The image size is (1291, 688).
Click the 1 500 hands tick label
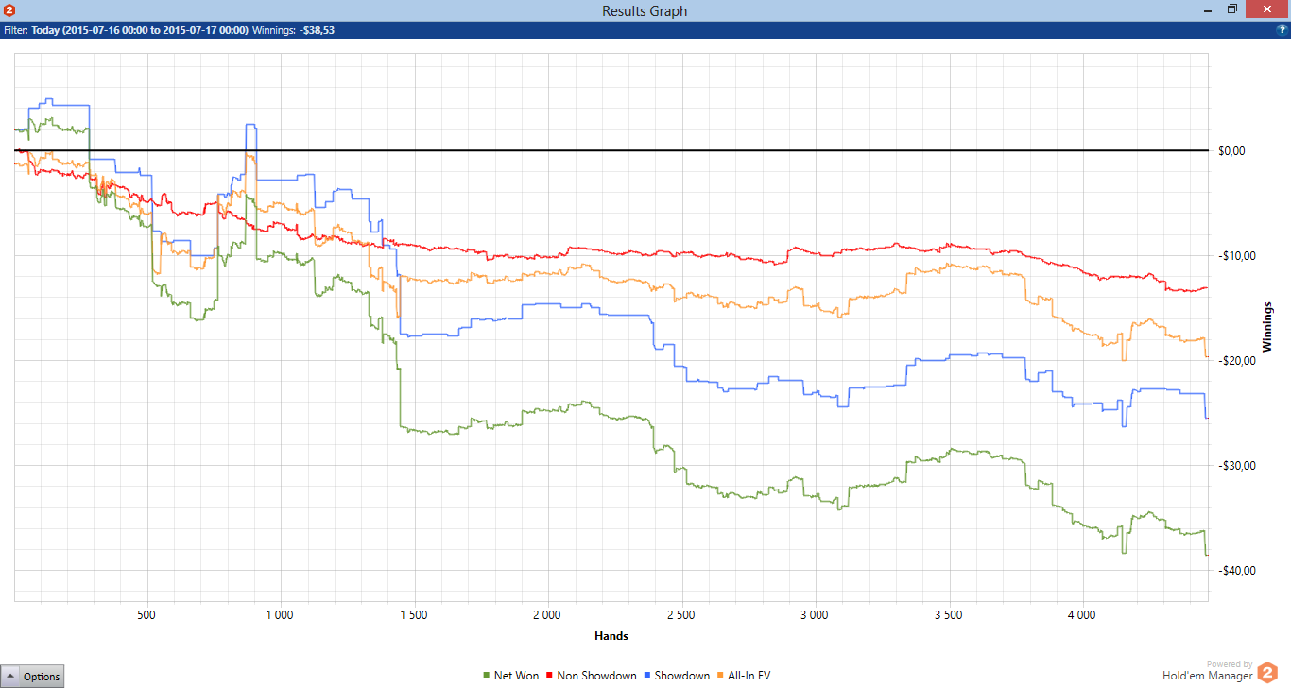click(x=413, y=614)
